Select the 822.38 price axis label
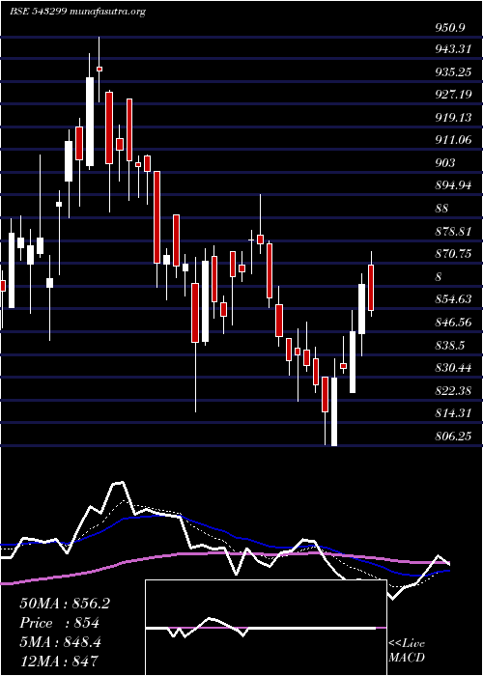Viewport: 483px width, 676px height. 453,391
